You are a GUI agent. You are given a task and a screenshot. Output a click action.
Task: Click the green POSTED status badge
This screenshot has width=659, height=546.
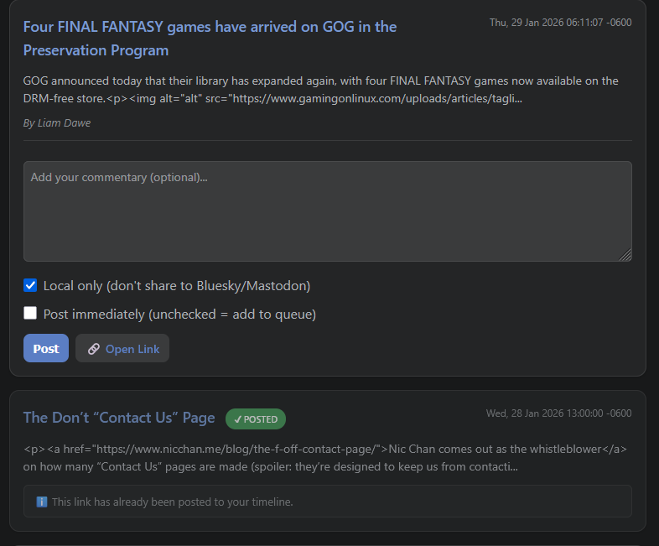pyautogui.click(x=256, y=419)
